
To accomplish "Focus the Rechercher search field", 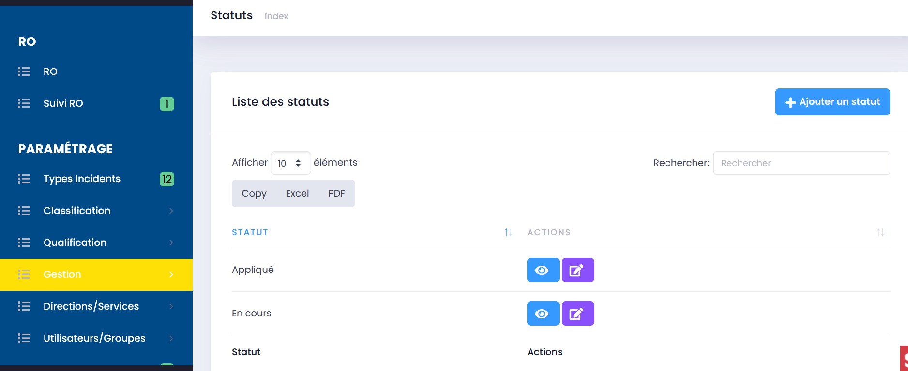I will click(x=801, y=163).
